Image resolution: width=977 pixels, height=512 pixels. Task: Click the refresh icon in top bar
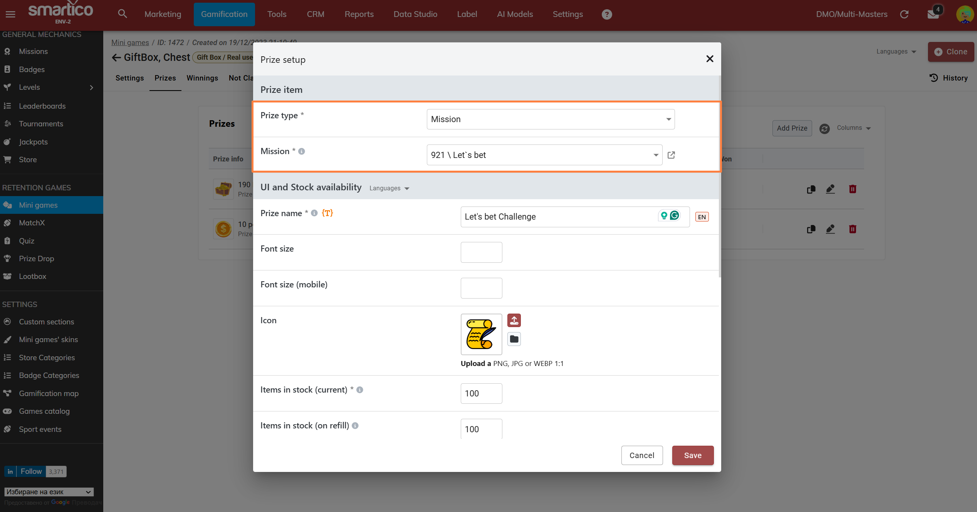[x=904, y=14]
